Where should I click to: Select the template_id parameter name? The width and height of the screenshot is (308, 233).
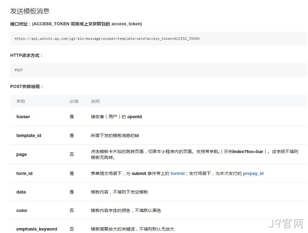coord(29,135)
